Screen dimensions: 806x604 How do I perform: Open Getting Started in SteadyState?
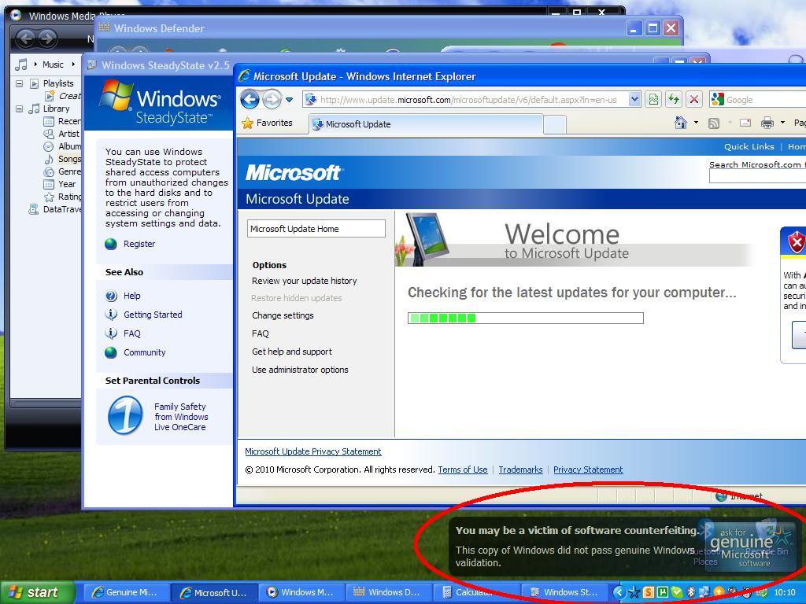(x=153, y=315)
